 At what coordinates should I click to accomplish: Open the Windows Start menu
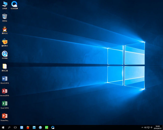coord(3,127)
